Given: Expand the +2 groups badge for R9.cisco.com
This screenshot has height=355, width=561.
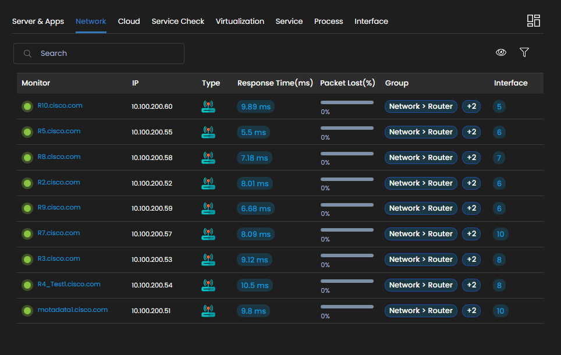Looking at the screenshot, I should pos(471,208).
